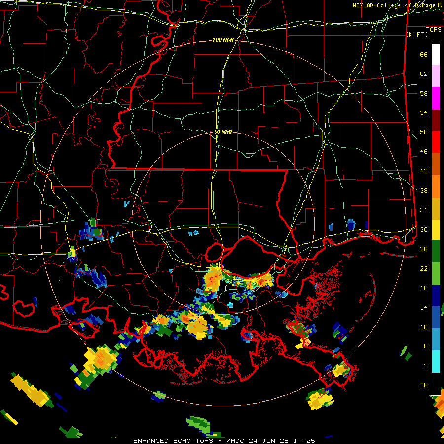
Task: Select the bright red legend color block
Action: (x=436, y=142)
